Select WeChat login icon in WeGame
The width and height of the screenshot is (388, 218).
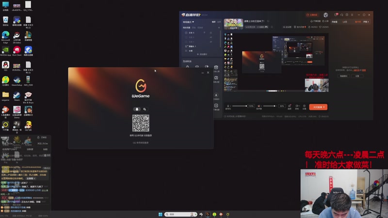(145, 109)
